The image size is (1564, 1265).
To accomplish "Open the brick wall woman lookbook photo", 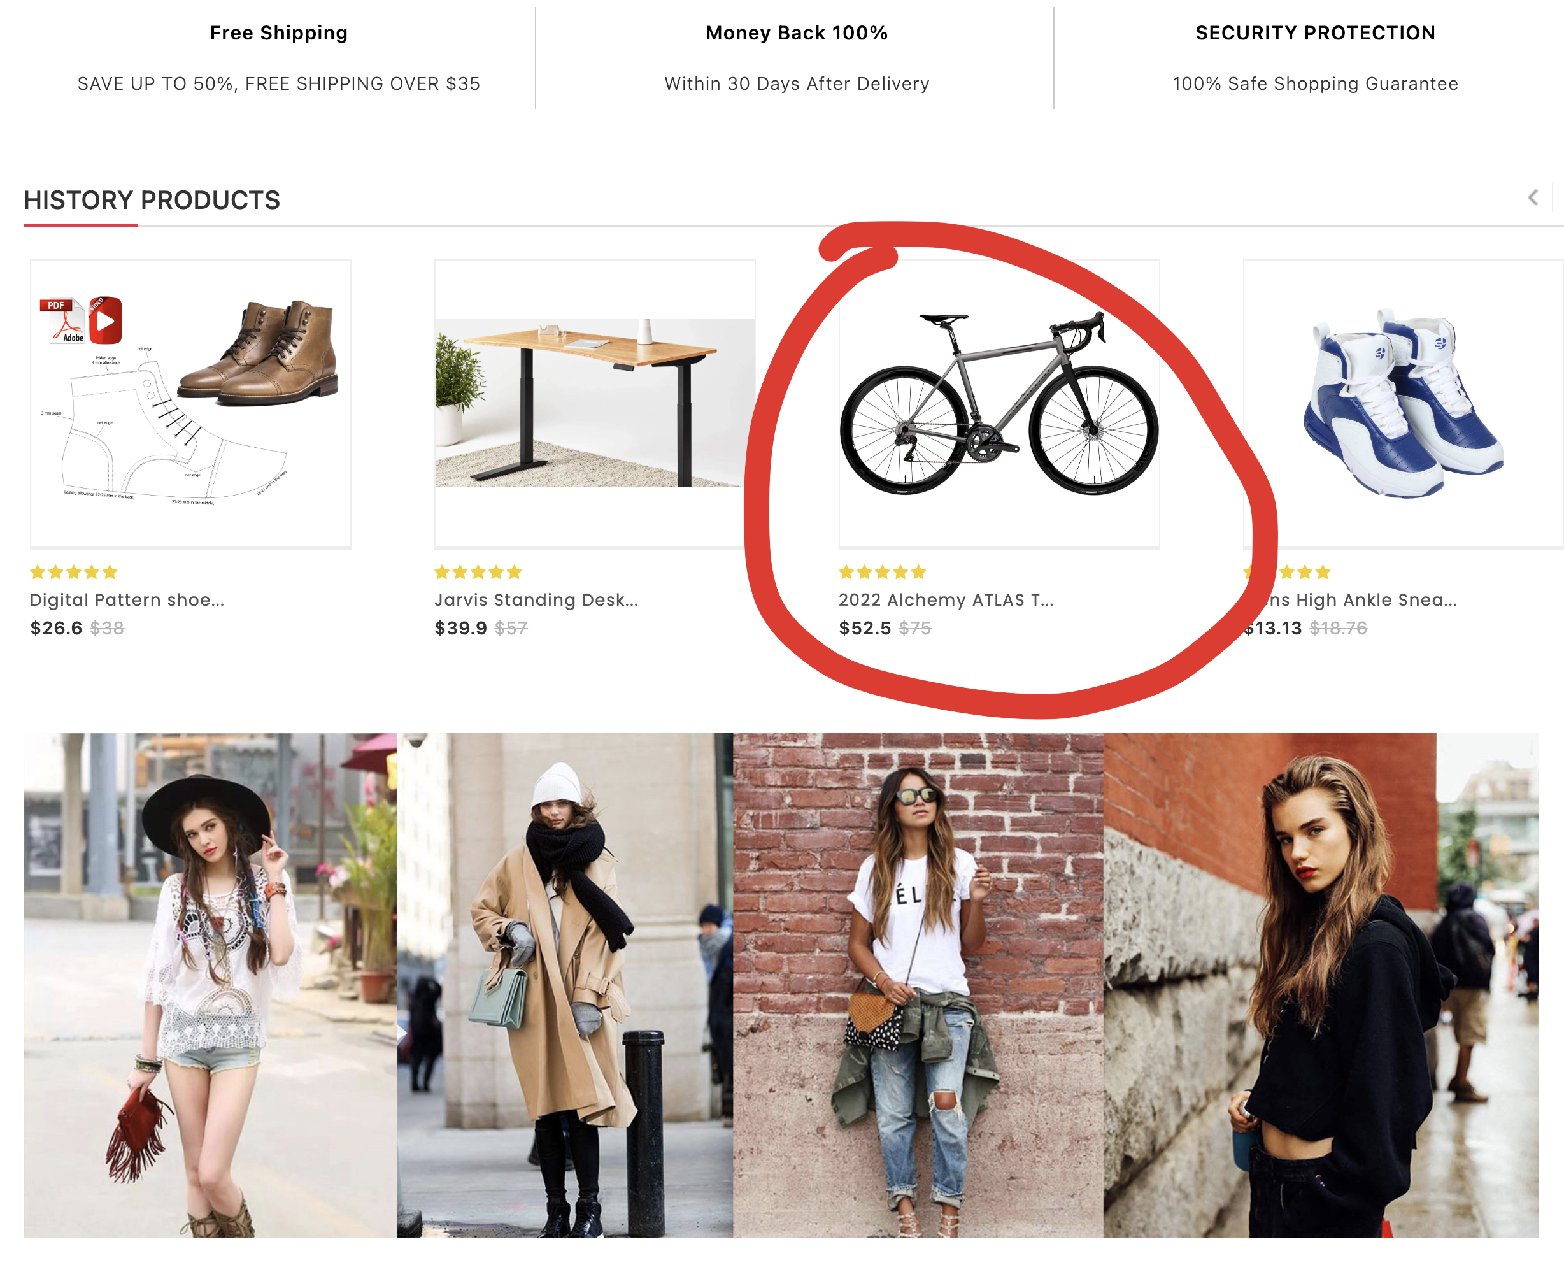I will (x=918, y=983).
